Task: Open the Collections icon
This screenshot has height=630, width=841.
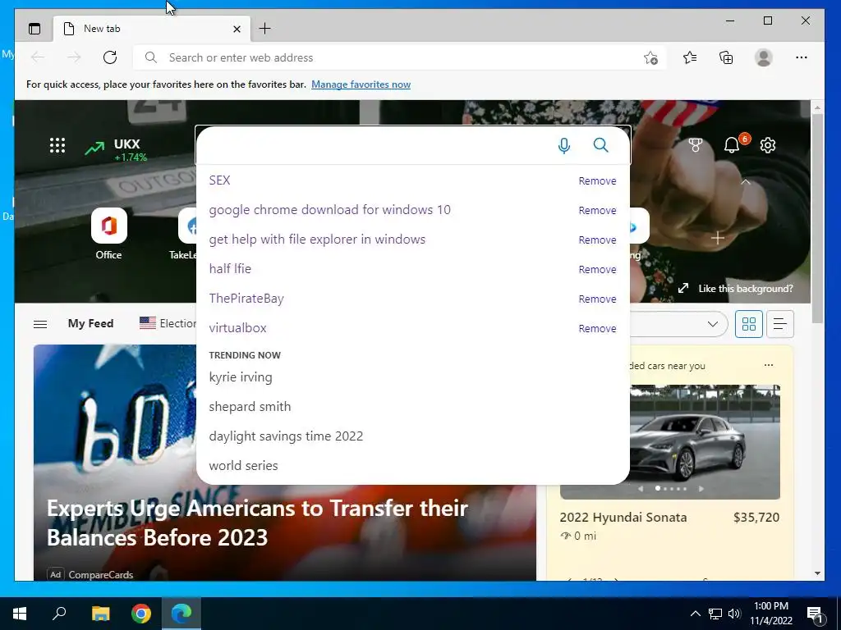Action: point(726,57)
